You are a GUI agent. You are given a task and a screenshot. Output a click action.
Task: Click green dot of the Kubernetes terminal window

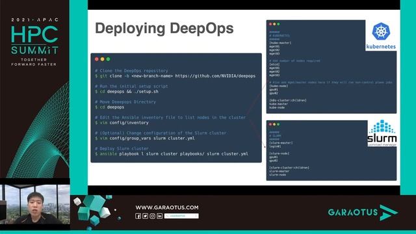click(278, 24)
